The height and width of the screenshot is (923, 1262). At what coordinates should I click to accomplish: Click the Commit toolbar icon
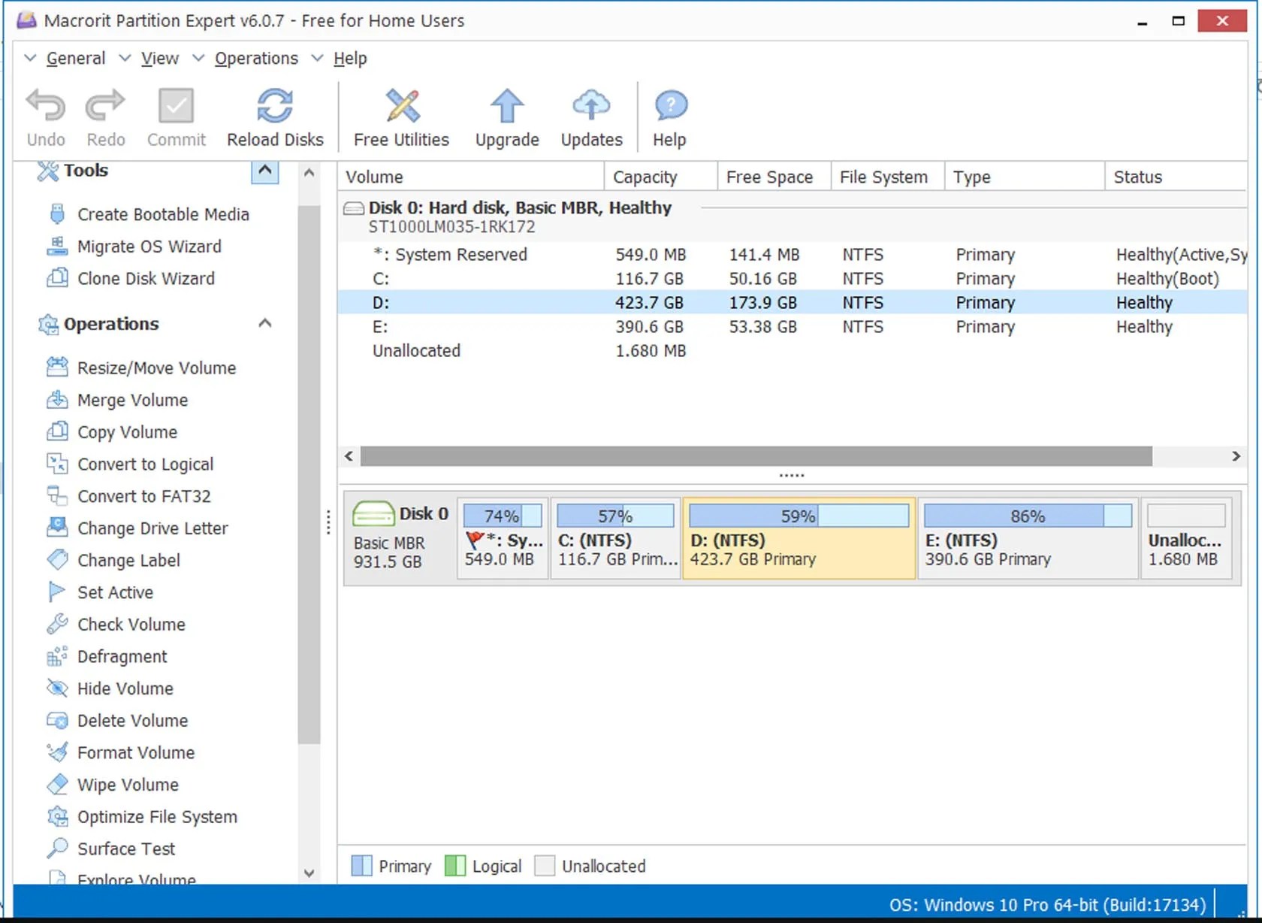pos(176,117)
